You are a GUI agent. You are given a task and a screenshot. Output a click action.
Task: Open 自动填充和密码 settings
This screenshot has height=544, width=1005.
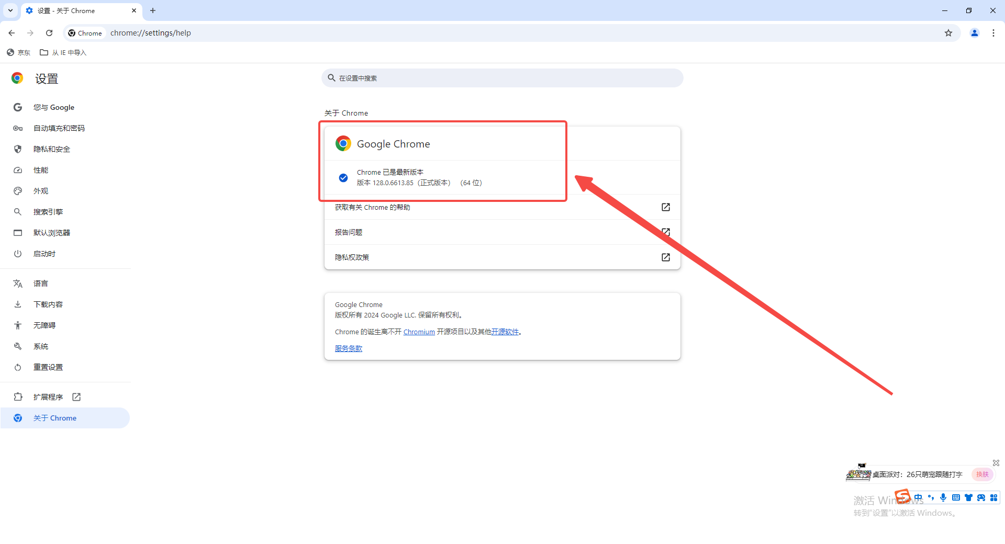coord(65,128)
